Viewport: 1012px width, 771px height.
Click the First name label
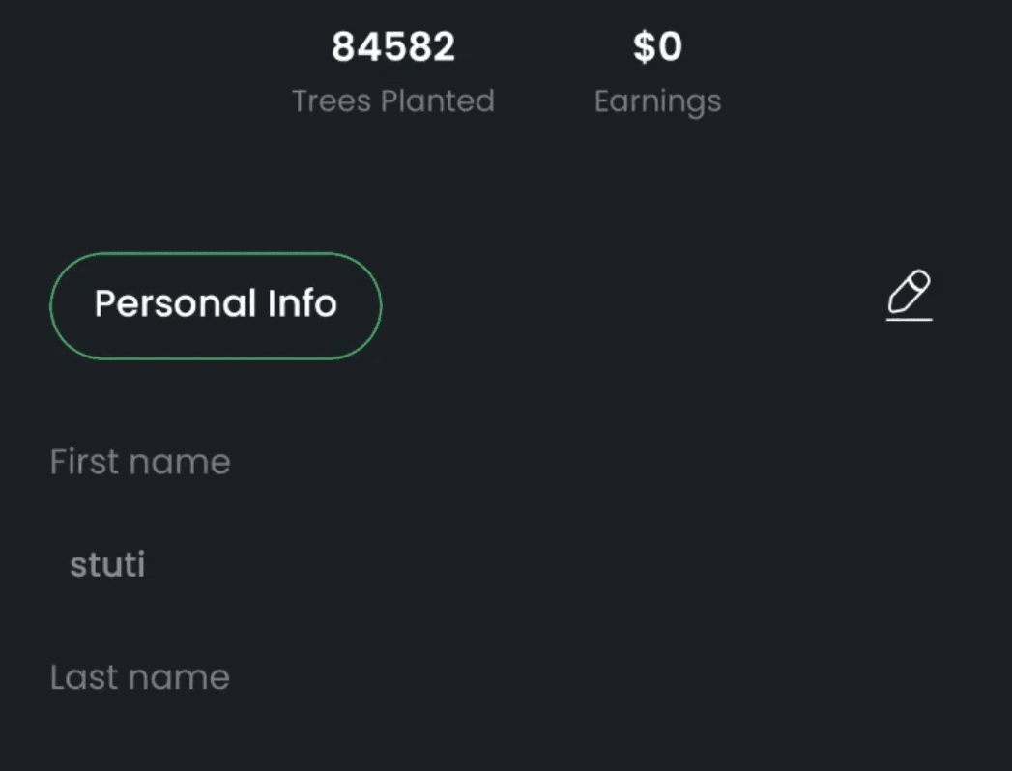(140, 462)
